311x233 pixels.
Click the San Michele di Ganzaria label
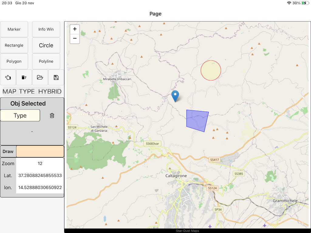coord(99,129)
